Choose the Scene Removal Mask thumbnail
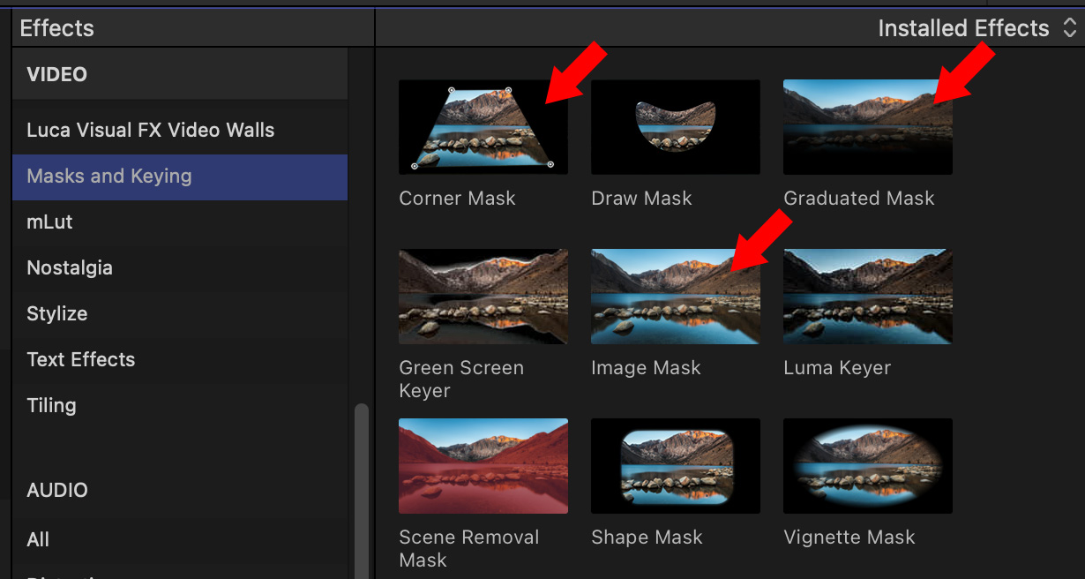The height and width of the screenshot is (579, 1085). [483, 466]
